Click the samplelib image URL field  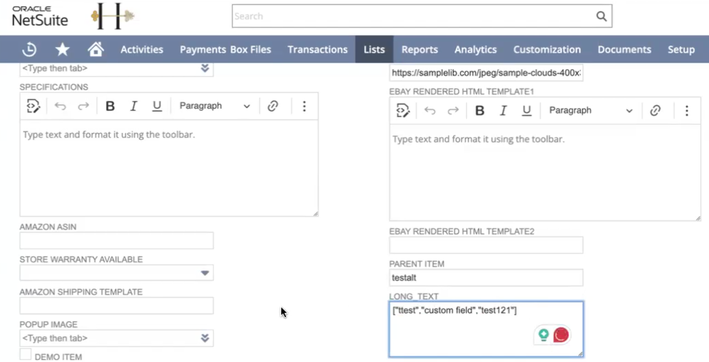(486, 73)
